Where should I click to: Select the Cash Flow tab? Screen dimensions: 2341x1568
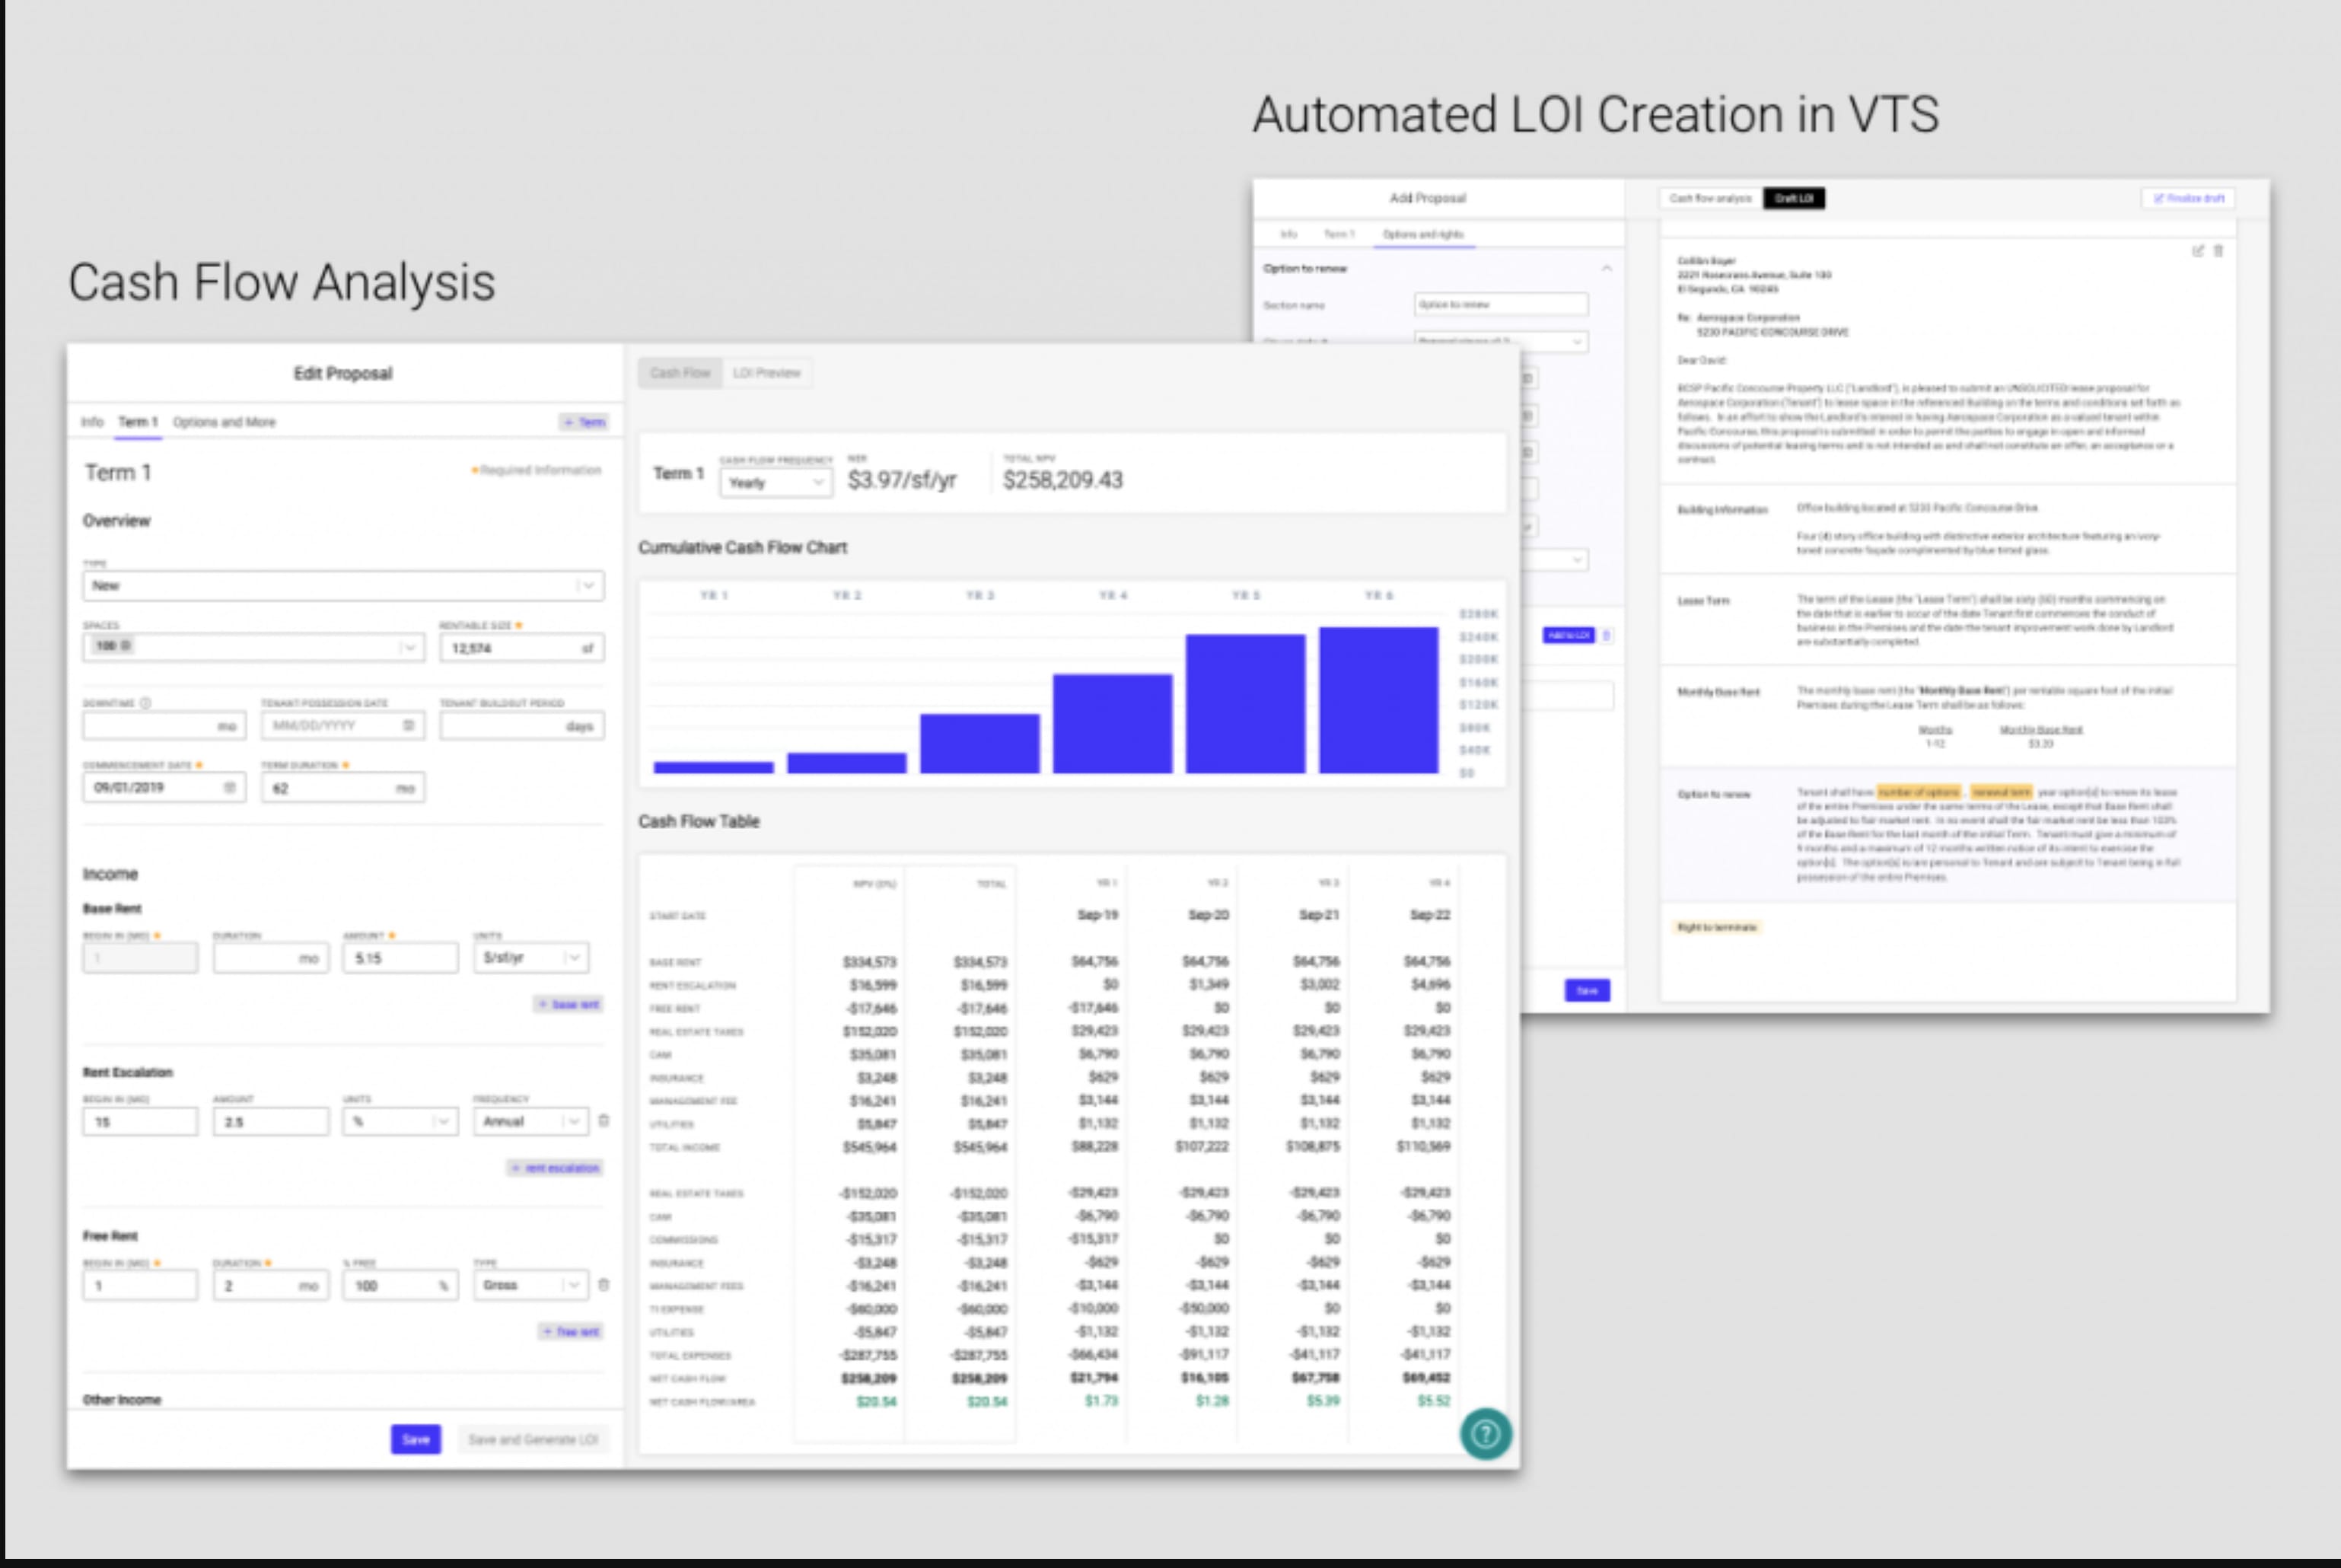tap(680, 373)
